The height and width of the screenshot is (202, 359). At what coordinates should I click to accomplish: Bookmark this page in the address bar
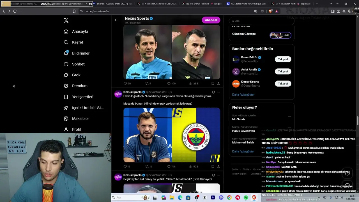(x=74, y=11)
